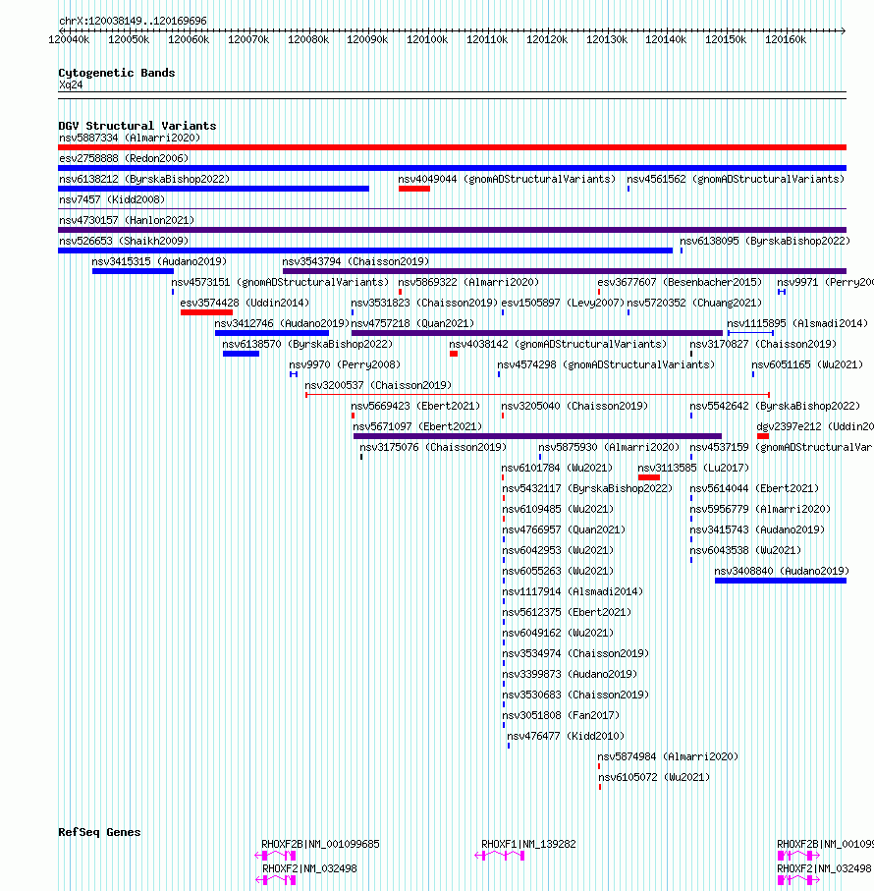Open the nsv5614044 (Ebert2021) label
Viewport: 874px width, 891px height.
click(755, 488)
